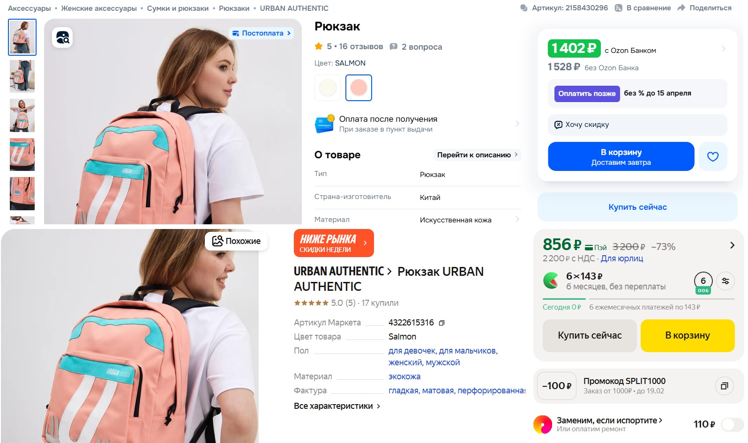Go to Рюкзаки breadcrumb category
748x443 pixels.
click(234, 8)
